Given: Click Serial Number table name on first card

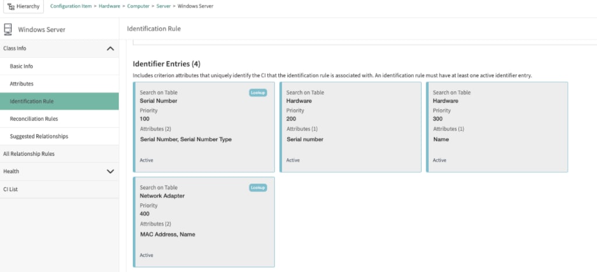Looking at the screenshot, I should click(158, 101).
